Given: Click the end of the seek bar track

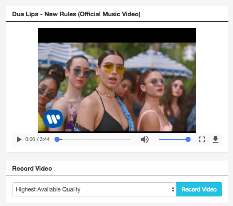Looking at the screenshot, I should 130,139.
